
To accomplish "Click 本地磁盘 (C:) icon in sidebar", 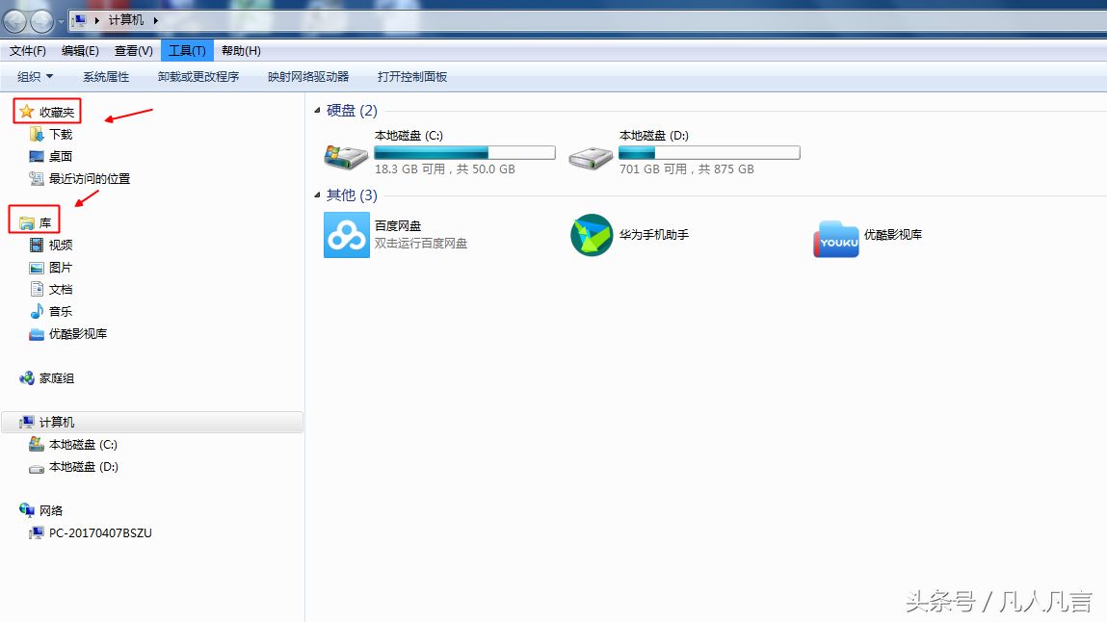I will point(37,444).
